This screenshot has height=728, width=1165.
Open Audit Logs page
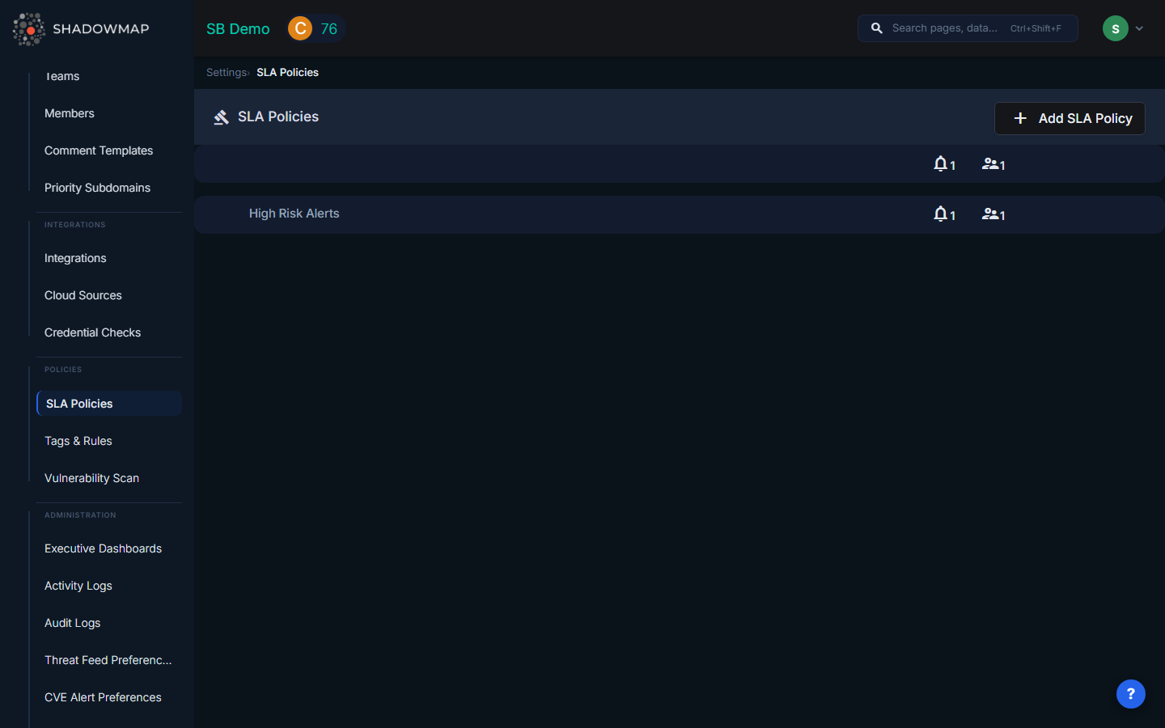(73, 623)
